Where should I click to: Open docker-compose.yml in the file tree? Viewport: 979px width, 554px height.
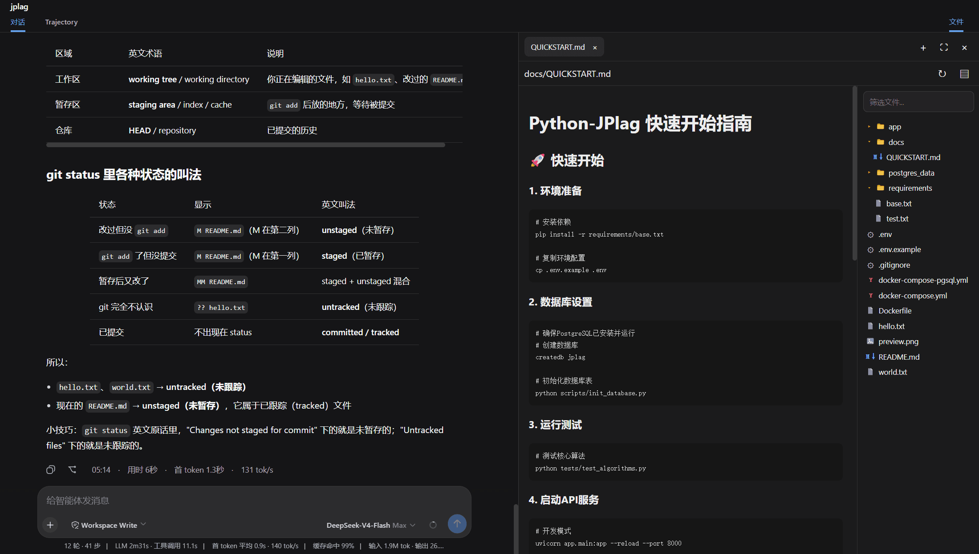click(912, 296)
